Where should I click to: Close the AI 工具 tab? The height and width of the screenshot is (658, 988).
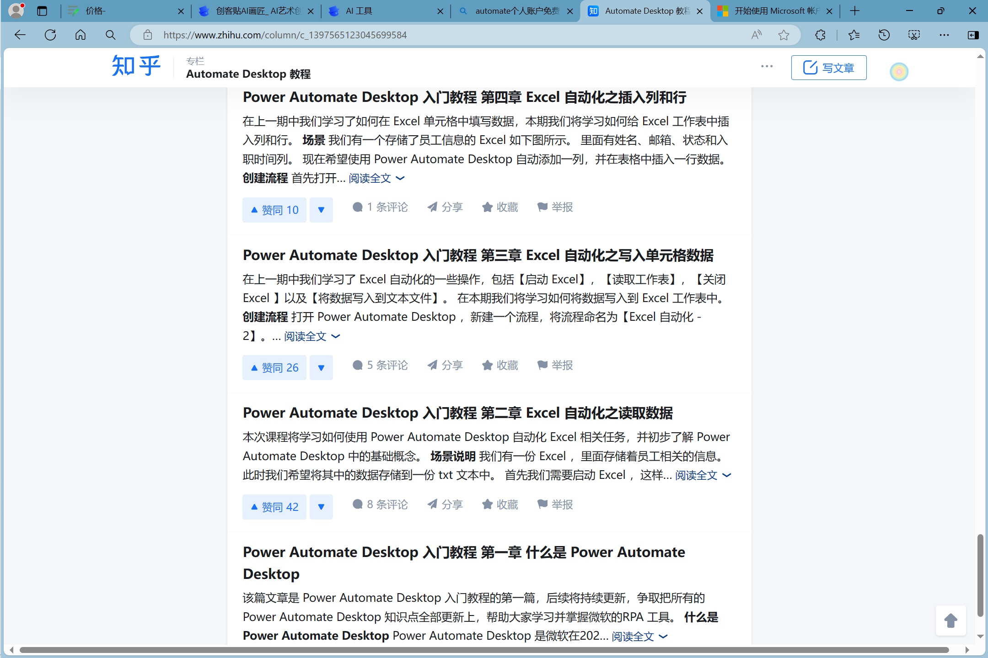(x=440, y=11)
